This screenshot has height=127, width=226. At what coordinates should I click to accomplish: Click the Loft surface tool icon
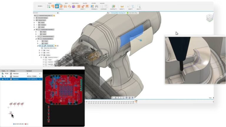tap(65, 6)
